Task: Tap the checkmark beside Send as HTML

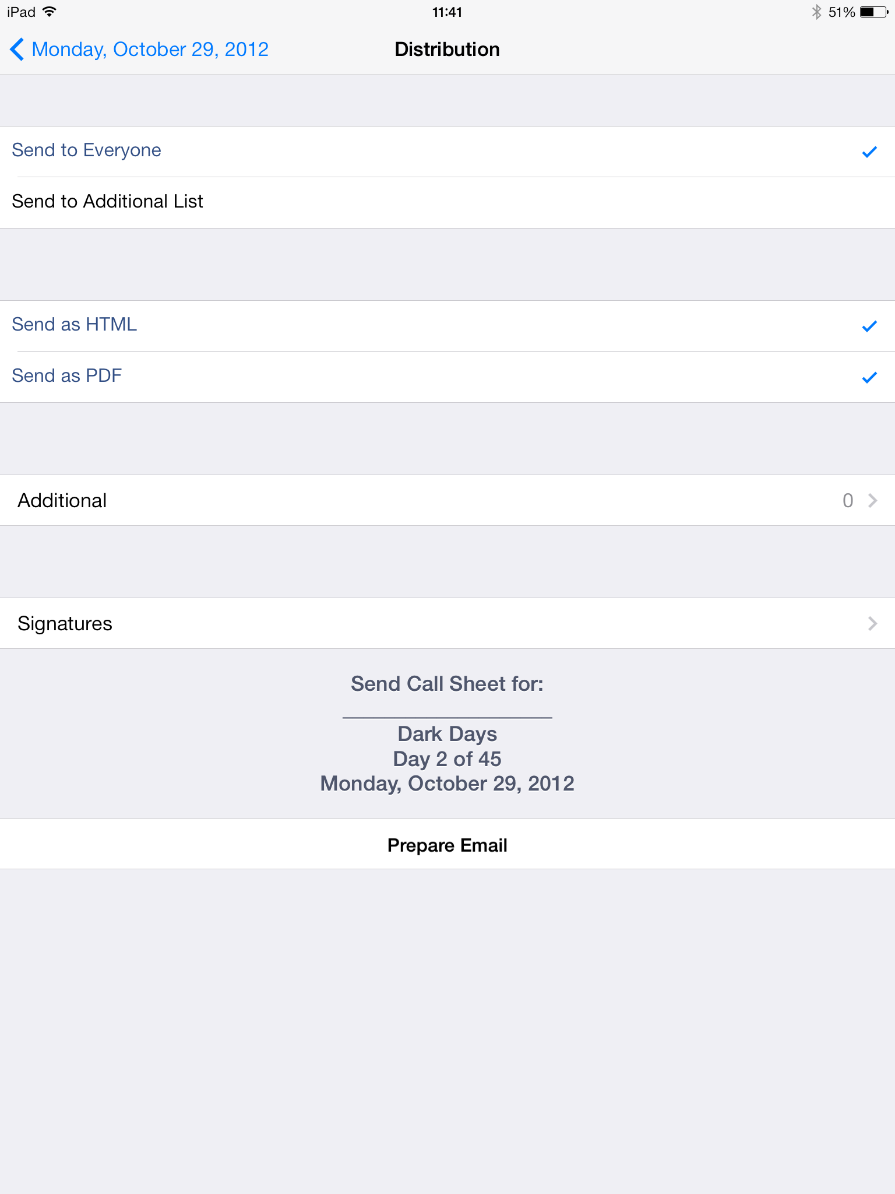Action: click(x=869, y=326)
